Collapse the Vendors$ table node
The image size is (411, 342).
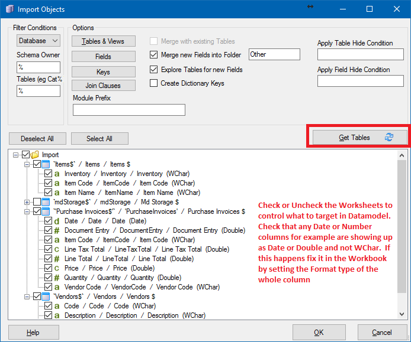pos(27,297)
